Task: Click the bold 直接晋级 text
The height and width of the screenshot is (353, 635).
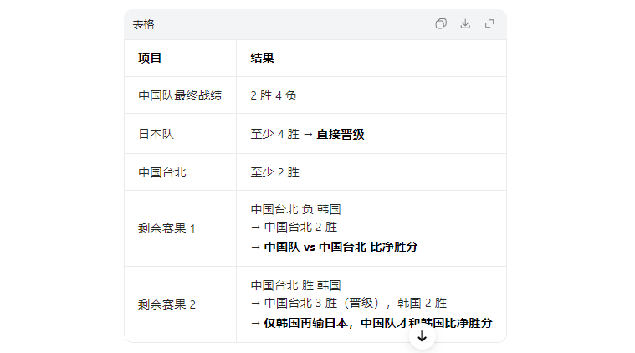Action: tap(340, 134)
